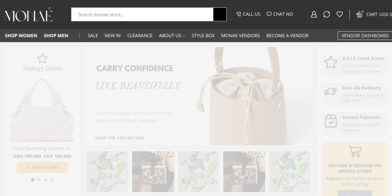
Task: Click 4.9 / 5 Trust Score text
Action: click(x=363, y=58)
